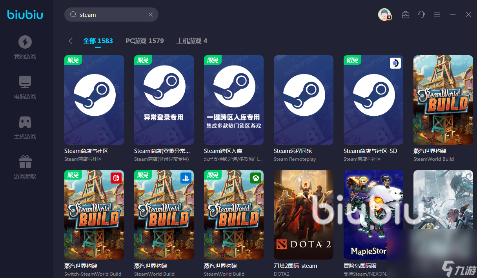Click the subtitle "Steam Remoteplay"
477x278 pixels.
(x=295, y=159)
